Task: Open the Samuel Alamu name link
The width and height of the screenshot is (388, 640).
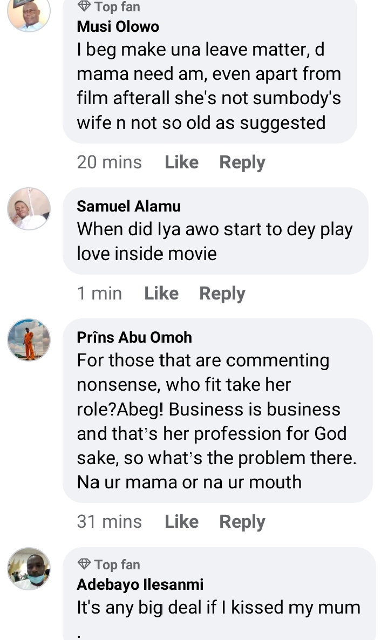Action: (x=128, y=206)
